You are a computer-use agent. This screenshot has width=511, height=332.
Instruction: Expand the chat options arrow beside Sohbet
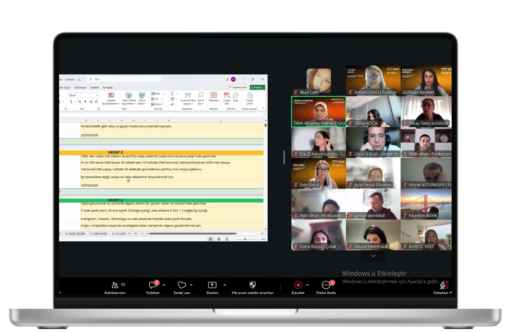pos(164,285)
